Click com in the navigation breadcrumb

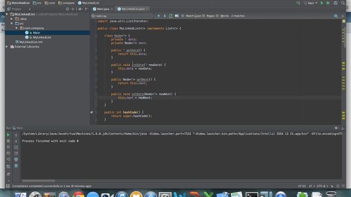(x=50, y=3)
